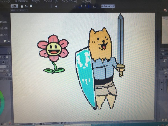Click the brush size pen-pressure dynamics icon

click(7, 57)
